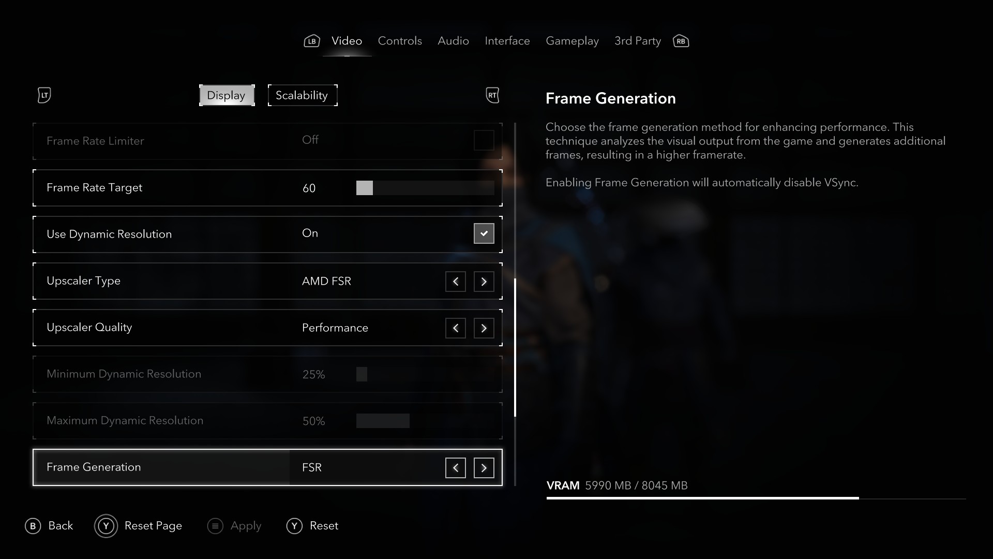Drag the Frame Rate Target slider

pyautogui.click(x=364, y=188)
